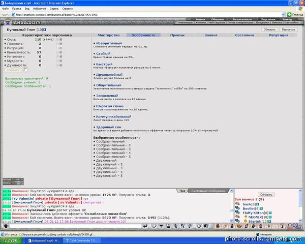This screenshot has height=244, width=305.
Task: Send chat message with the enter-arrow icon
Action: (145, 226)
